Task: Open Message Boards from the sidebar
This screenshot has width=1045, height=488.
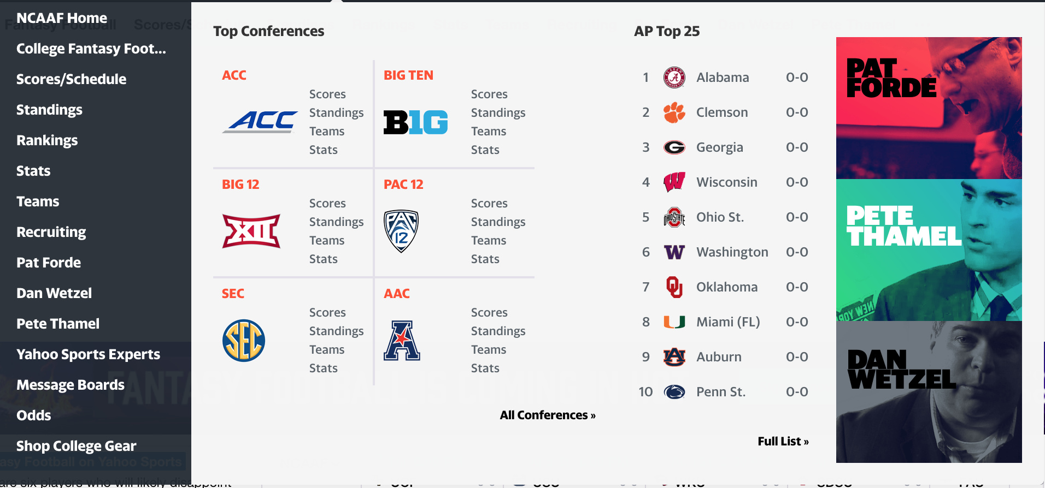Action: pos(71,385)
